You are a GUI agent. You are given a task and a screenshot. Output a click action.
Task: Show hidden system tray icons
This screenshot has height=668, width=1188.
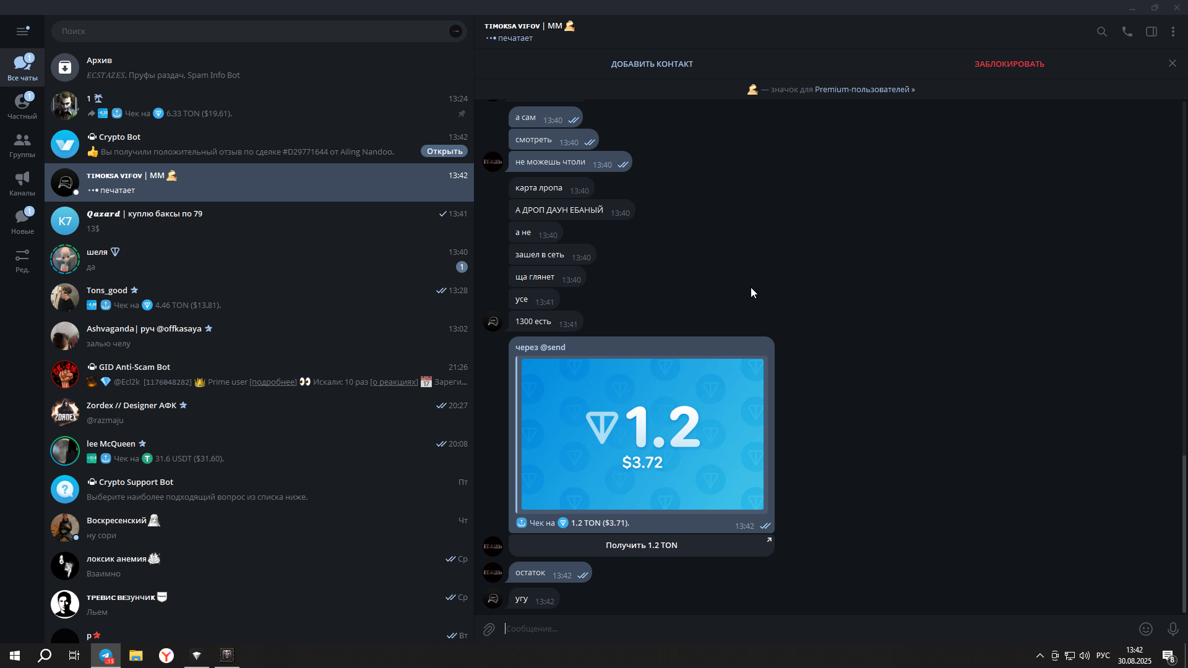(1040, 656)
